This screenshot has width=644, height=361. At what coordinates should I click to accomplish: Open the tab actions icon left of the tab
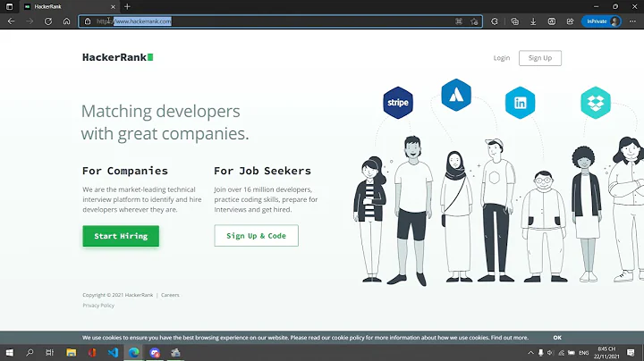[10, 6]
